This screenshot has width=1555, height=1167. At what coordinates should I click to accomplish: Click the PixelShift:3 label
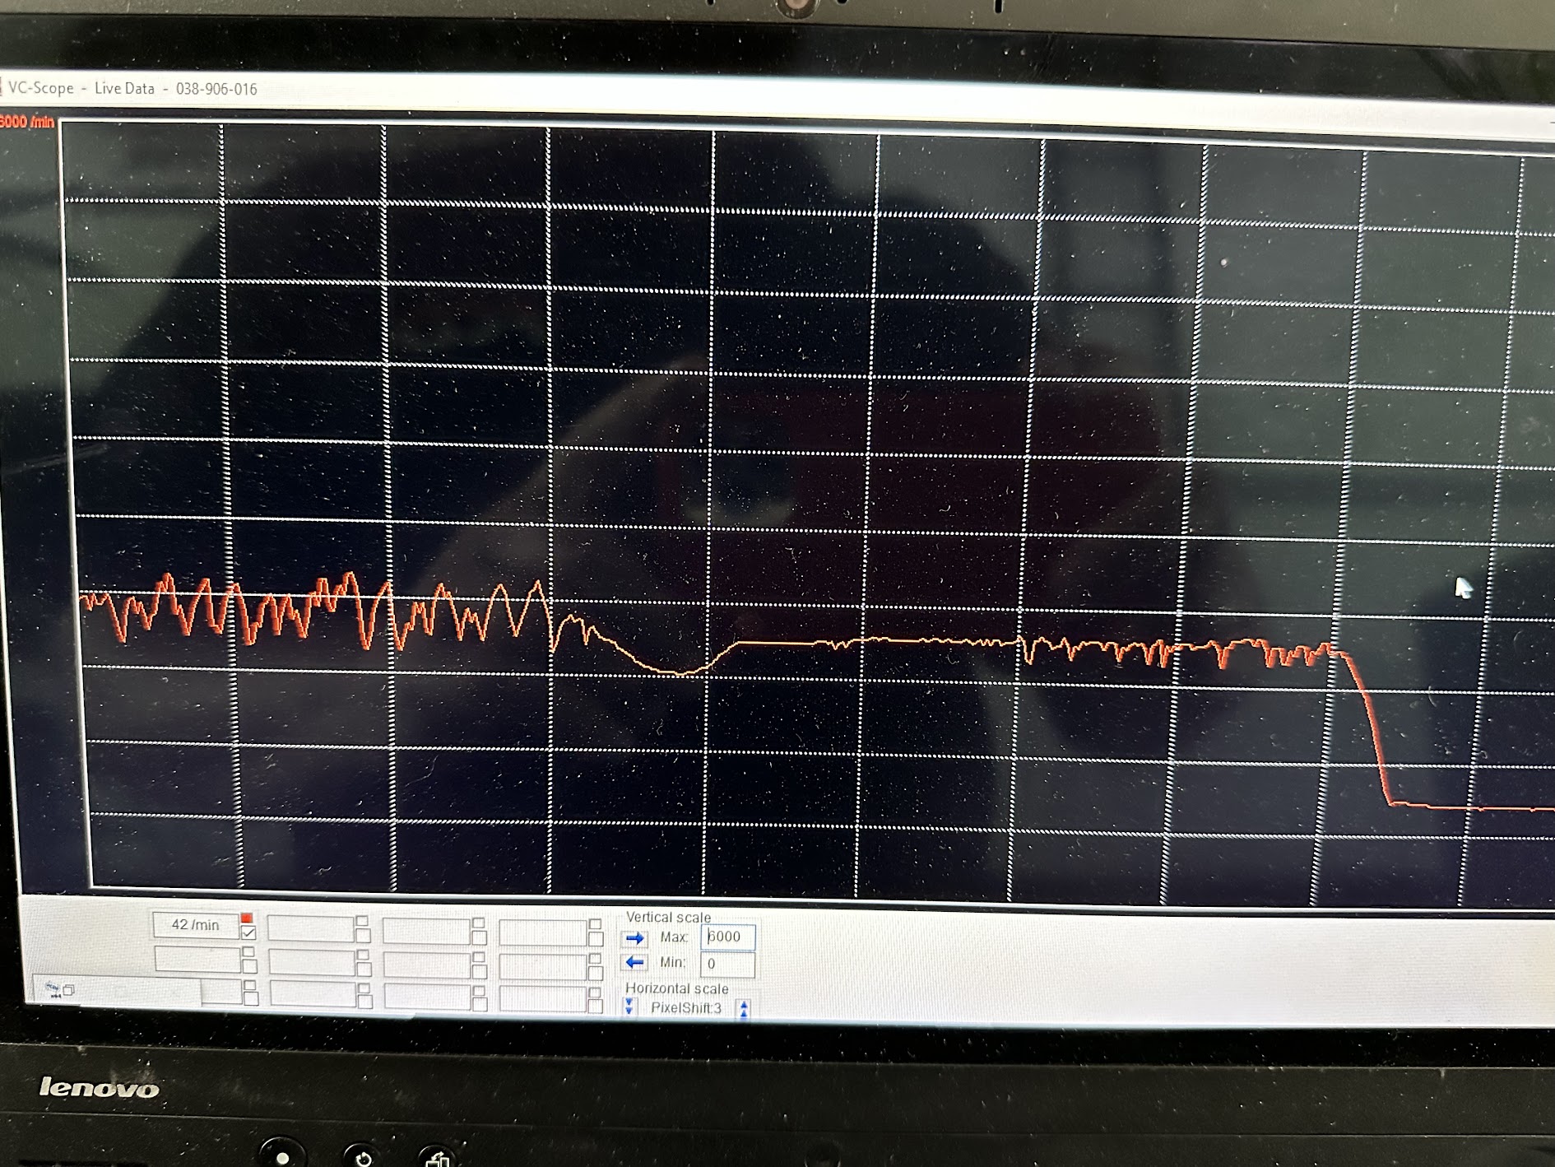click(686, 1008)
